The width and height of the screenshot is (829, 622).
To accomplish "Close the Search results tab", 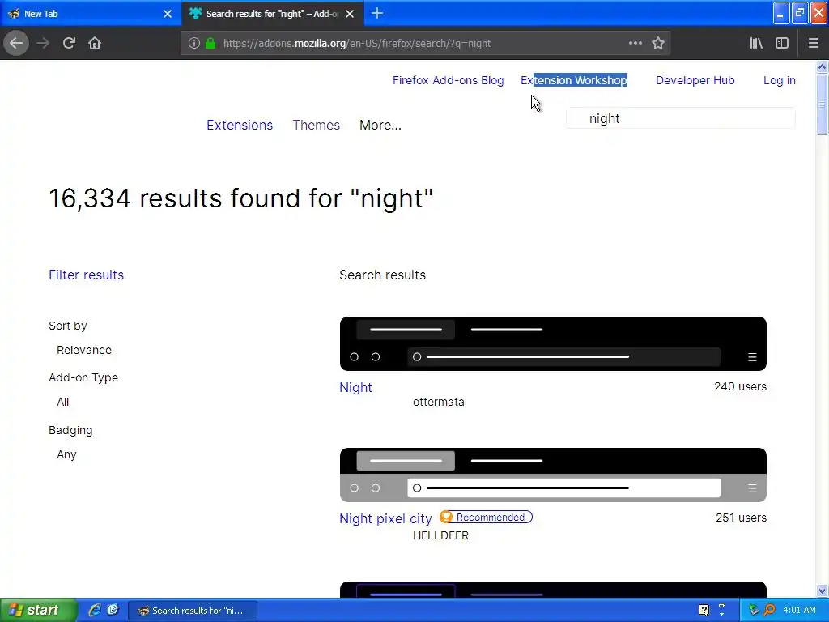I will click(x=350, y=14).
